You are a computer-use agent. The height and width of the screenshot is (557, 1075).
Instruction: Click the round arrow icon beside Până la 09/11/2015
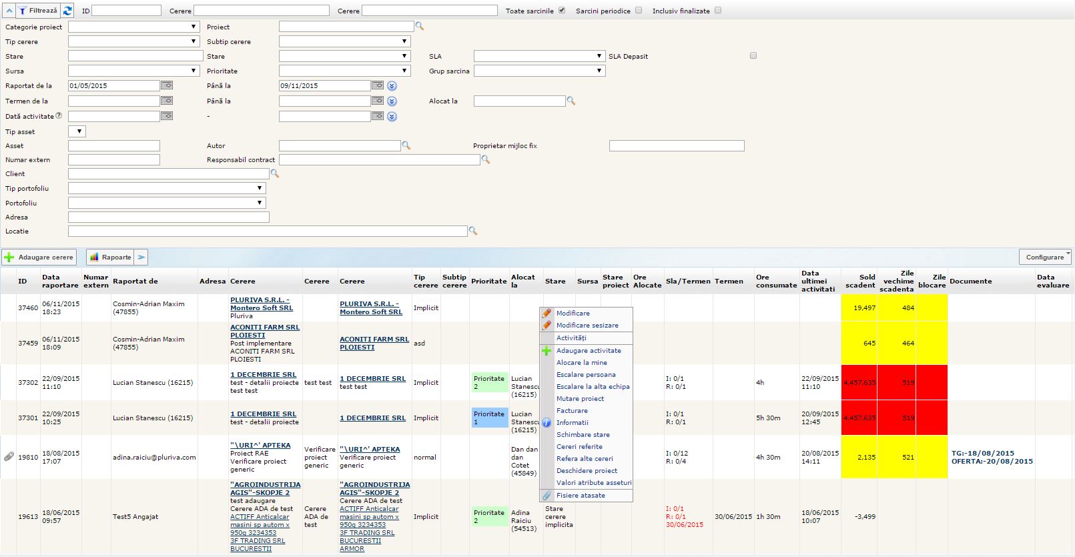tap(392, 86)
